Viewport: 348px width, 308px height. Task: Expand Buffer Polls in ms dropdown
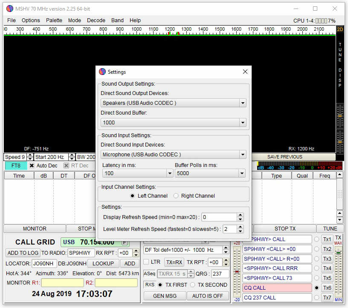[x=242, y=173]
